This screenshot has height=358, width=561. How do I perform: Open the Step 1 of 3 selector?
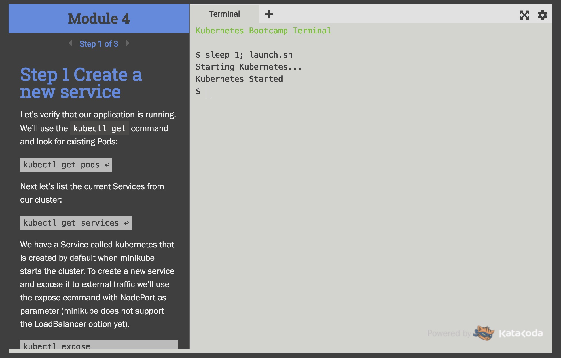pos(99,44)
